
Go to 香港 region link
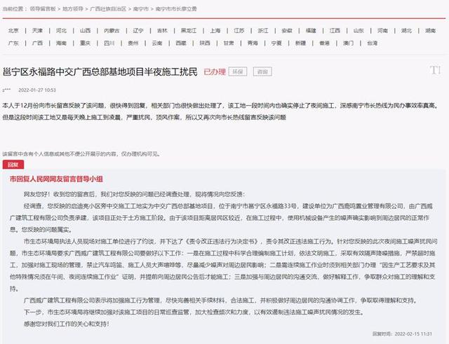point(324,43)
